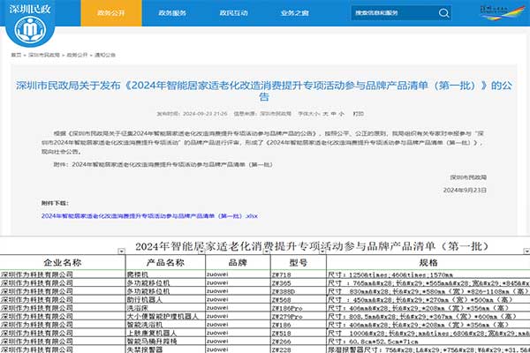Click the 附件下载 label
This screenshot has width=530, height=353.
pos(55,203)
